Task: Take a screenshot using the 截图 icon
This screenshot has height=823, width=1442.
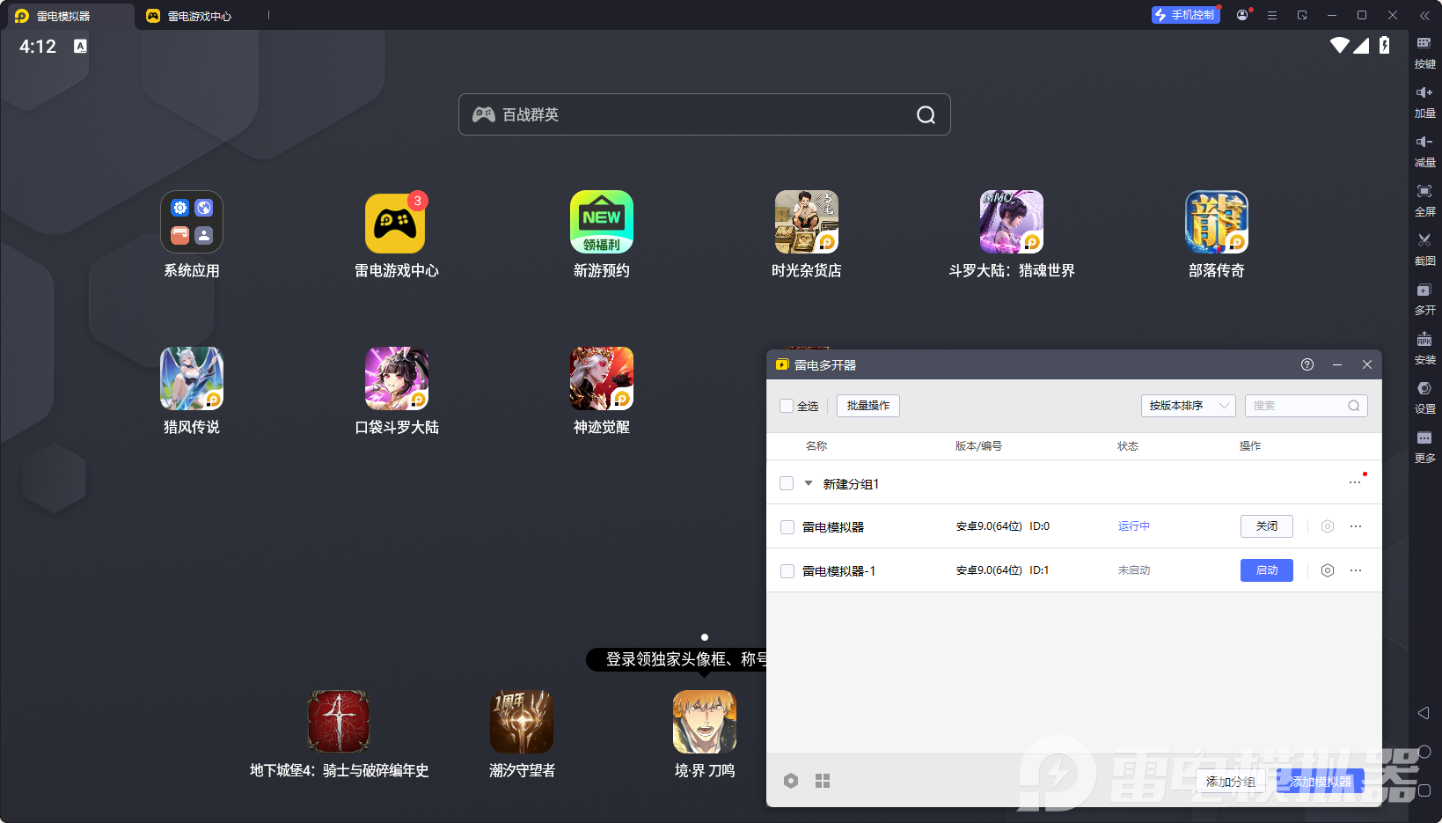Action: (1425, 248)
